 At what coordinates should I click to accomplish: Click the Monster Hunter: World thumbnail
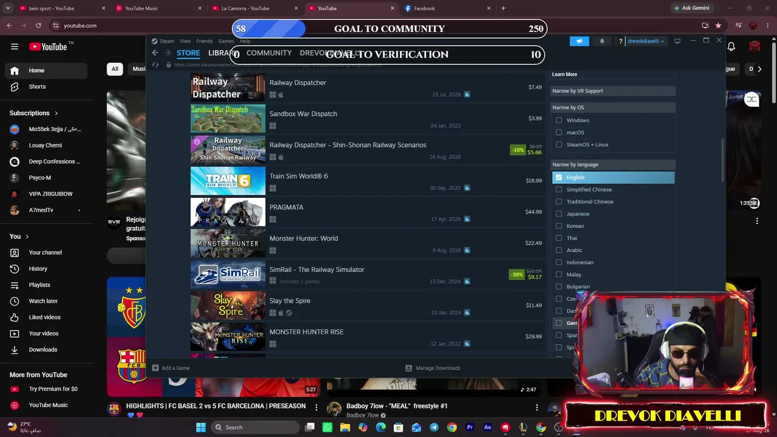click(228, 243)
